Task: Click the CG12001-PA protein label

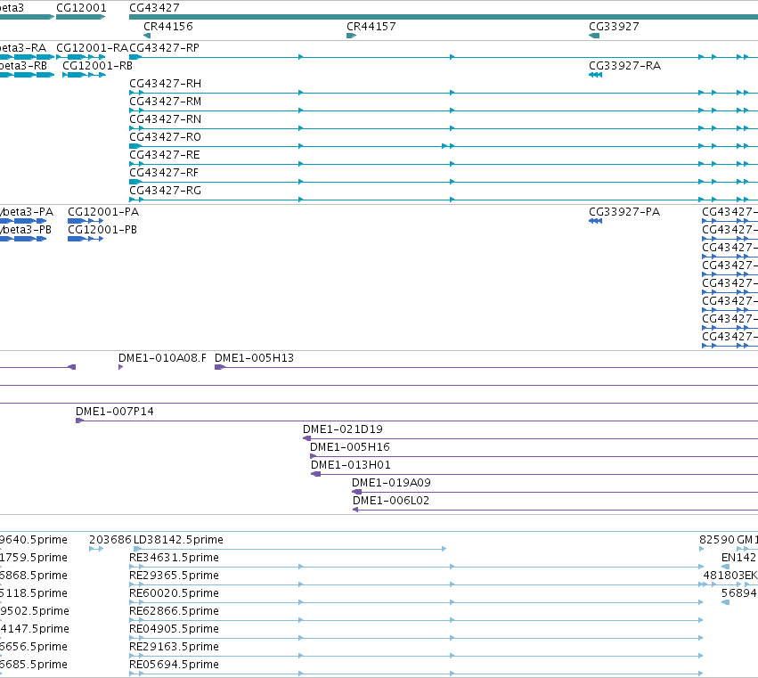Action: (x=103, y=212)
